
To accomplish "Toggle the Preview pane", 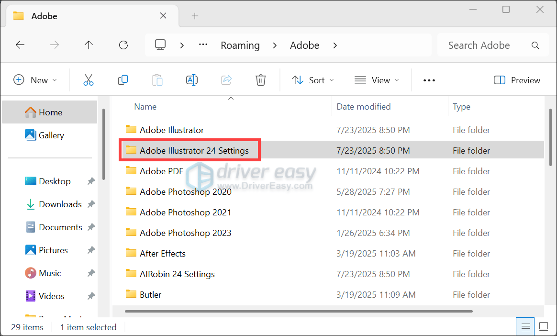I will [x=517, y=80].
